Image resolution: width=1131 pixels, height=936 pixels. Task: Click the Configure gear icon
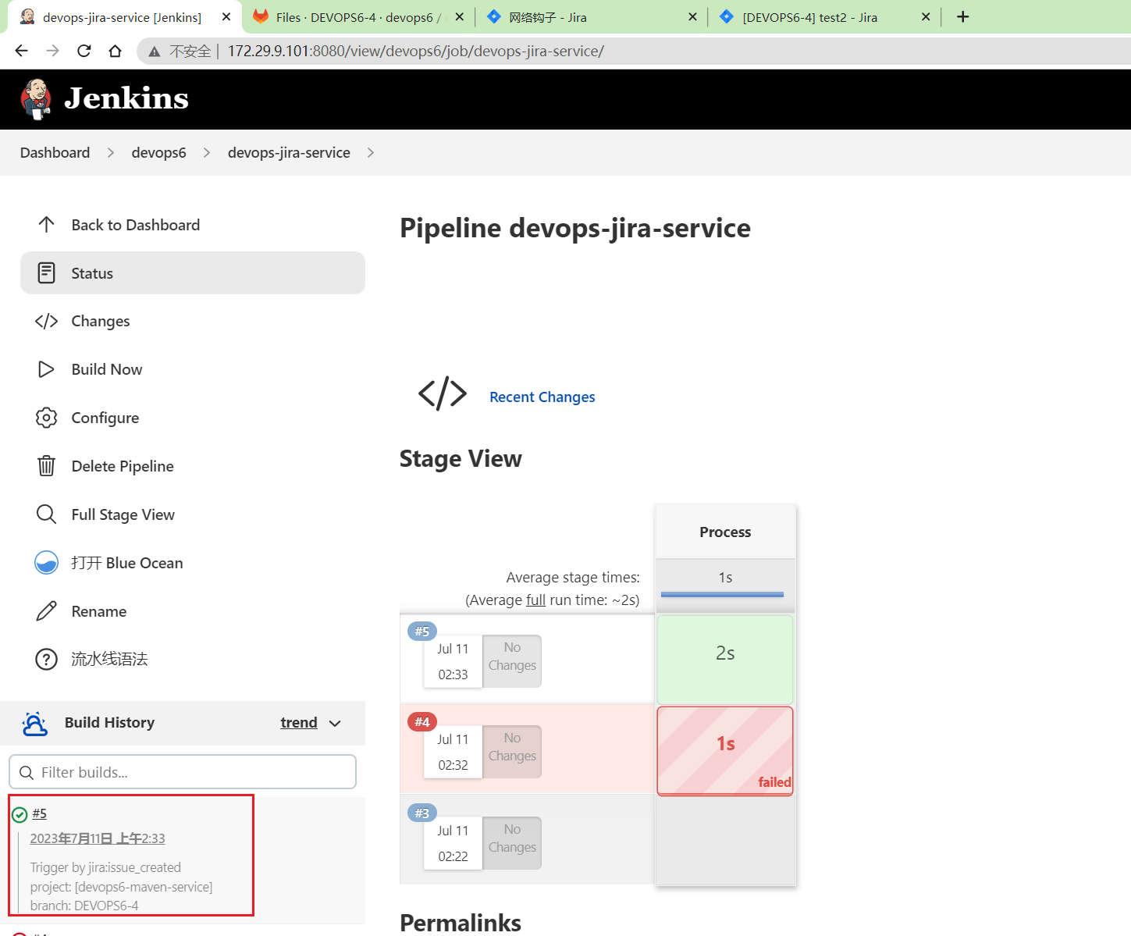(46, 418)
